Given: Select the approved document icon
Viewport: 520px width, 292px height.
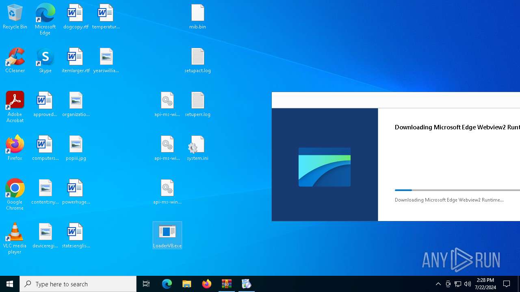Looking at the screenshot, I should pyautogui.click(x=45, y=105).
